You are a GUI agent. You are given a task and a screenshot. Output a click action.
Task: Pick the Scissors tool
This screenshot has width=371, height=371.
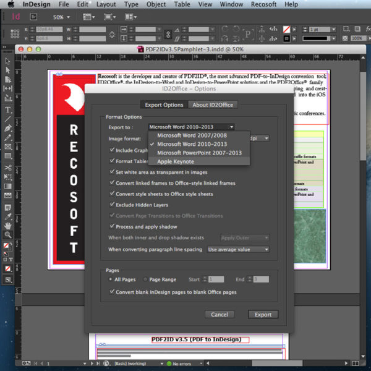pyautogui.click(x=8, y=168)
